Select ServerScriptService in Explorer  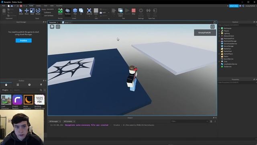click(230, 43)
